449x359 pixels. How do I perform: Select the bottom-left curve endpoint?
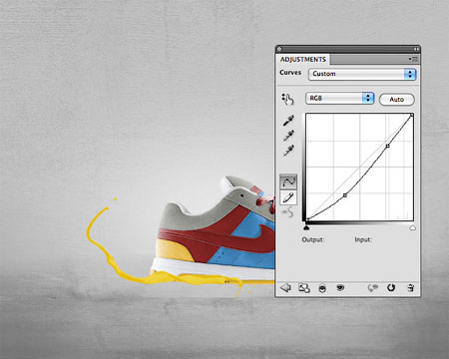click(x=307, y=219)
